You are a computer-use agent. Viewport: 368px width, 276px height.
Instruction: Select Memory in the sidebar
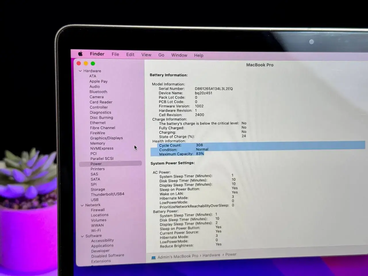pos(98,143)
